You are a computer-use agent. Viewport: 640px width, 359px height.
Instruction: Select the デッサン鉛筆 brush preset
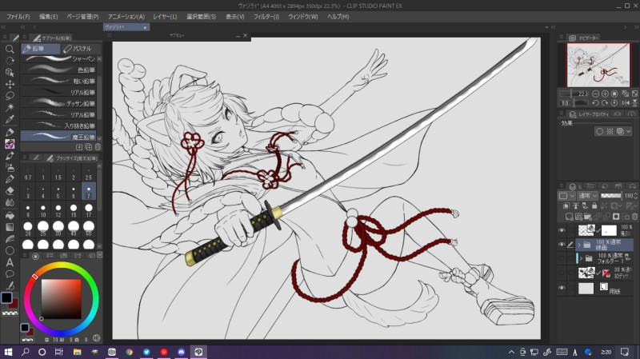click(x=61, y=103)
